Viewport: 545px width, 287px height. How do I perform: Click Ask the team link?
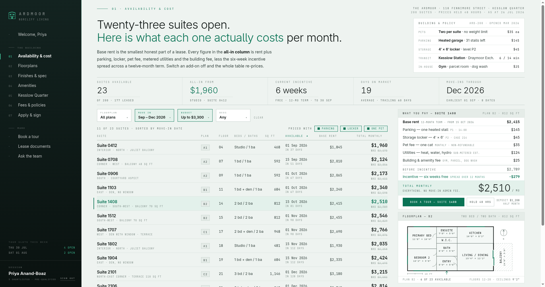point(30,156)
